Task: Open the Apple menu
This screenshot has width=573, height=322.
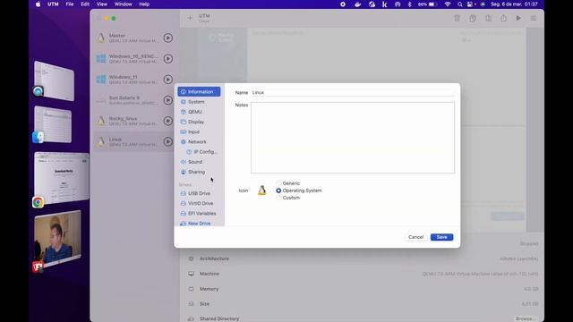Action: coord(38,4)
